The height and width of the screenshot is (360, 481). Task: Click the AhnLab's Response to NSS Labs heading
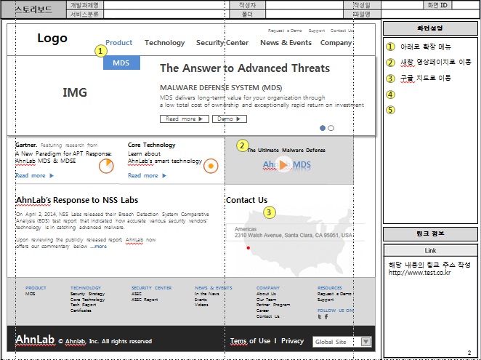pos(77,200)
